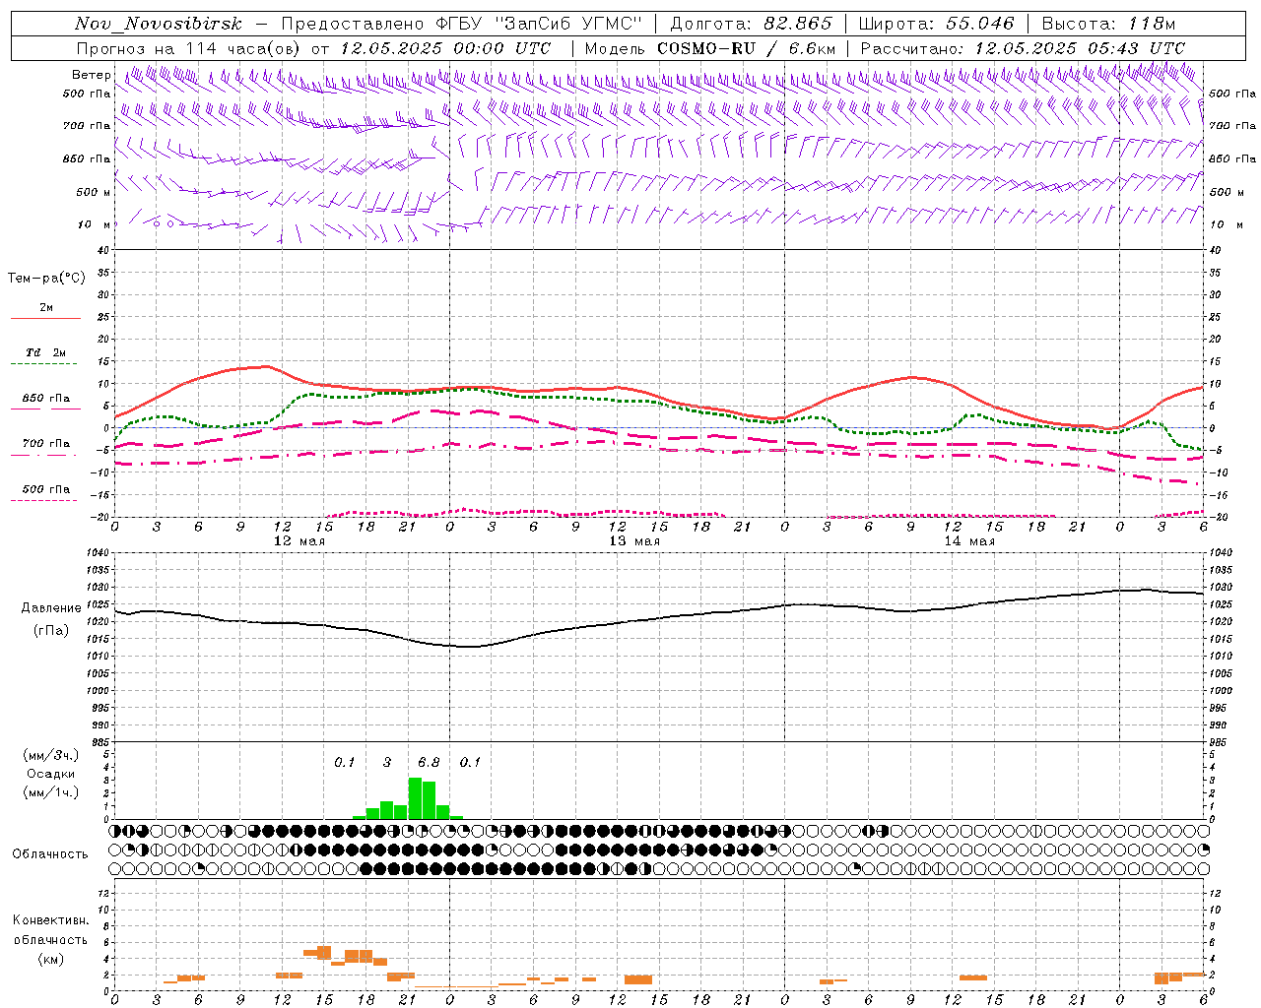Click the tallest green precipitation bar
The height and width of the screenshot is (1008, 1261).
(416, 798)
